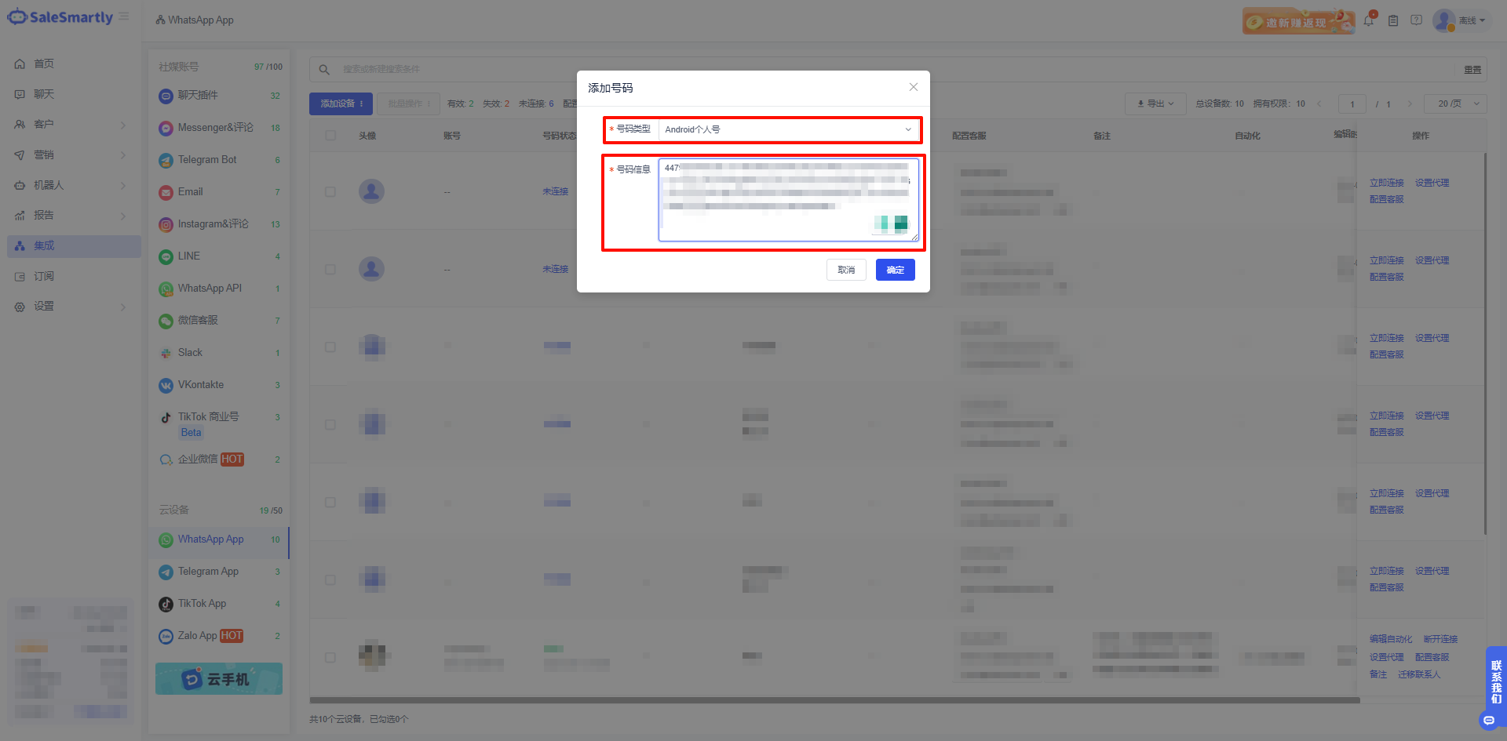Open the 联系我们 floating tab
The width and height of the screenshot is (1507, 741).
pyautogui.click(x=1496, y=681)
